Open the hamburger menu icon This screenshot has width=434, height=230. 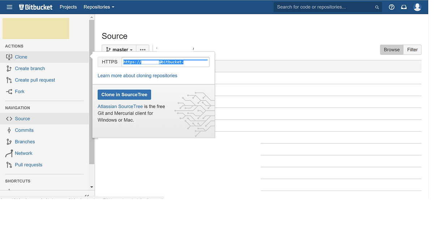9,7
